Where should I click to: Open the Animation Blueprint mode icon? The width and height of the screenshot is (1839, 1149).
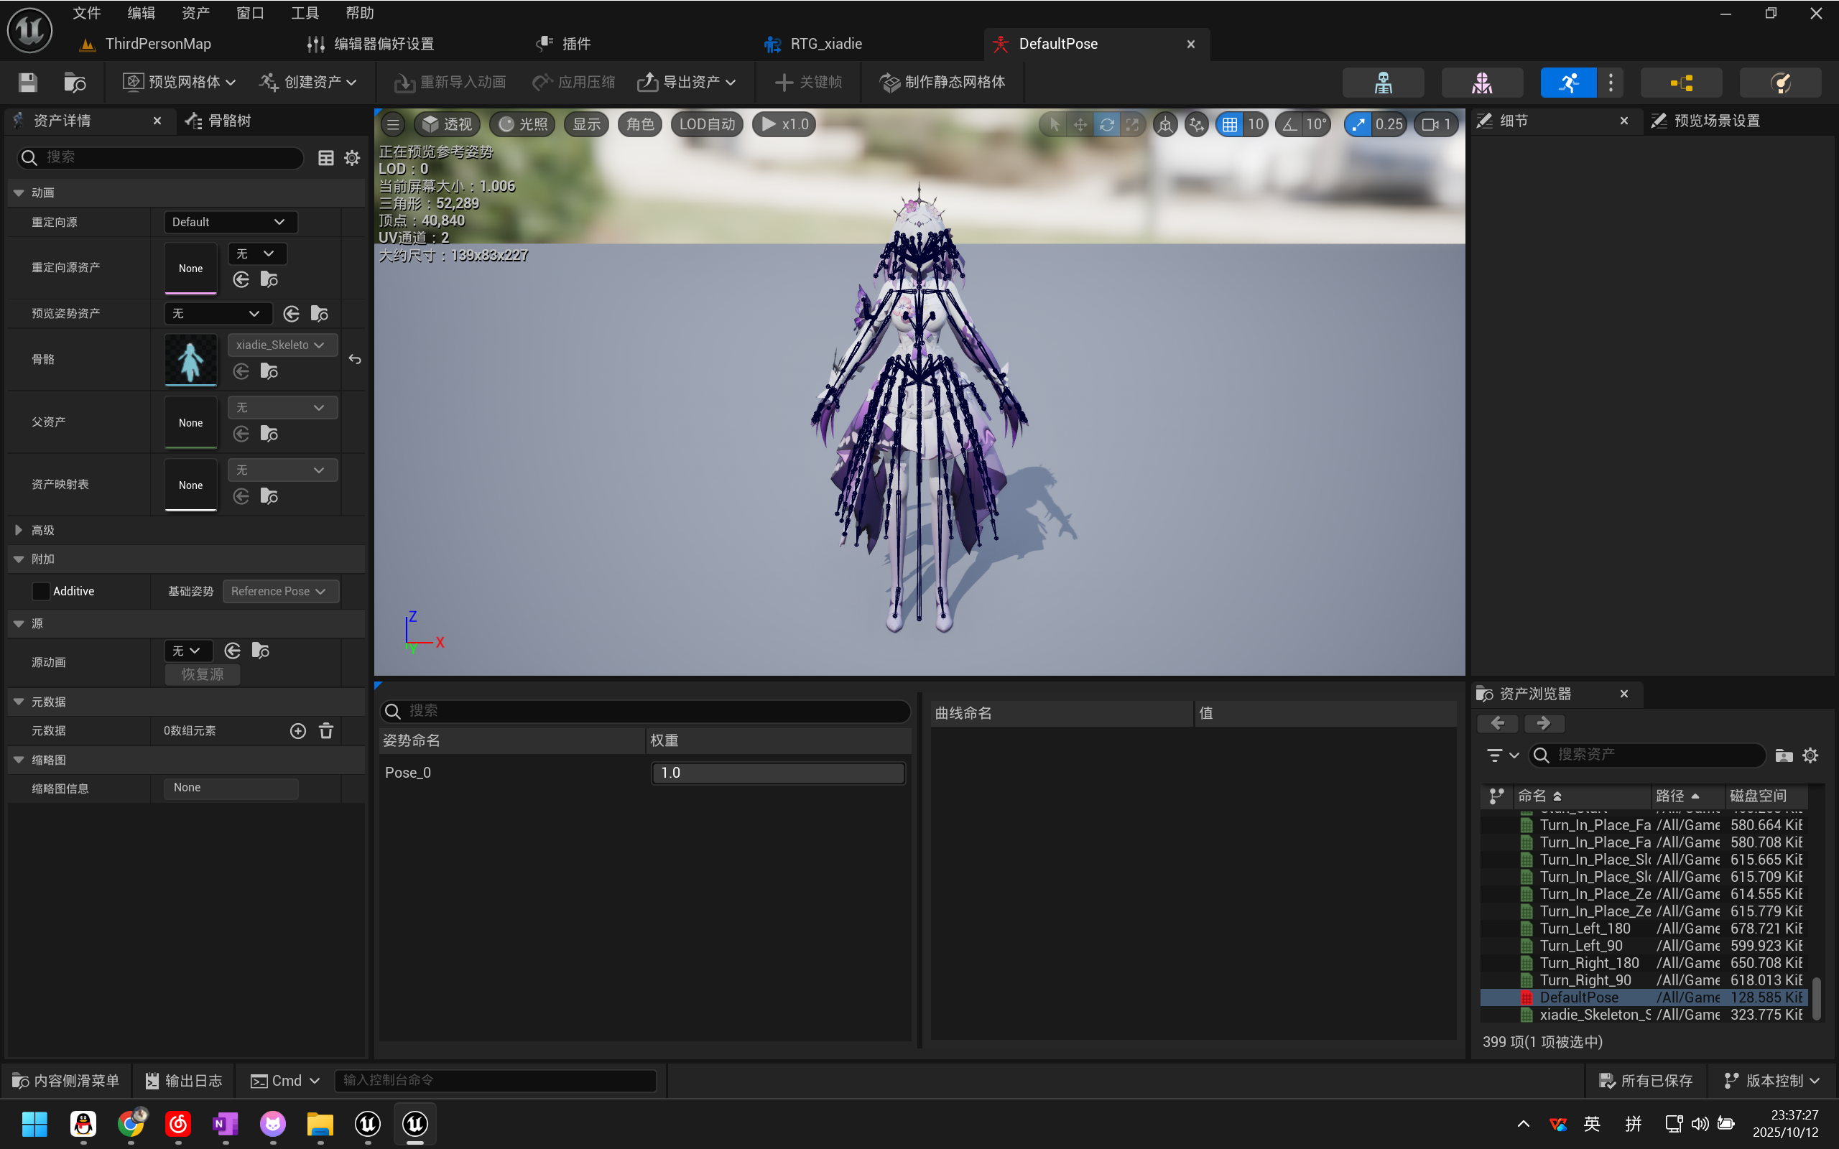(1680, 82)
